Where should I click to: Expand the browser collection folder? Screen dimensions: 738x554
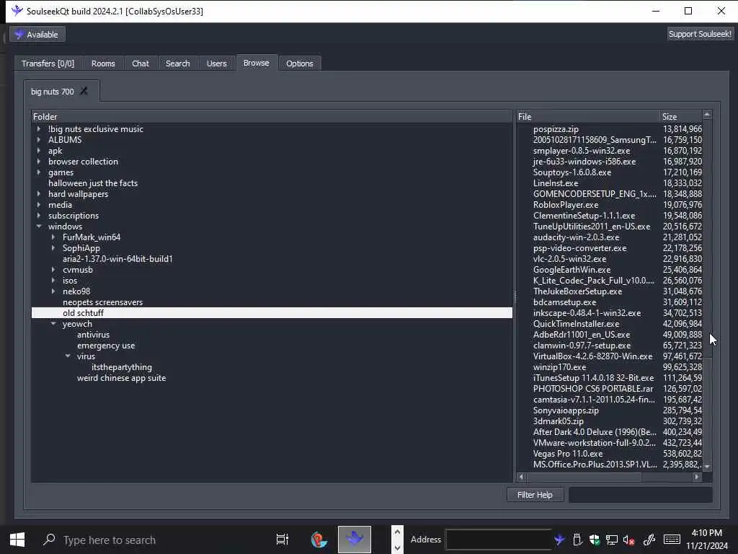pos(39,162)
